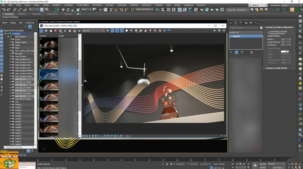Activate Select and Rotate tool

(68, 10)
